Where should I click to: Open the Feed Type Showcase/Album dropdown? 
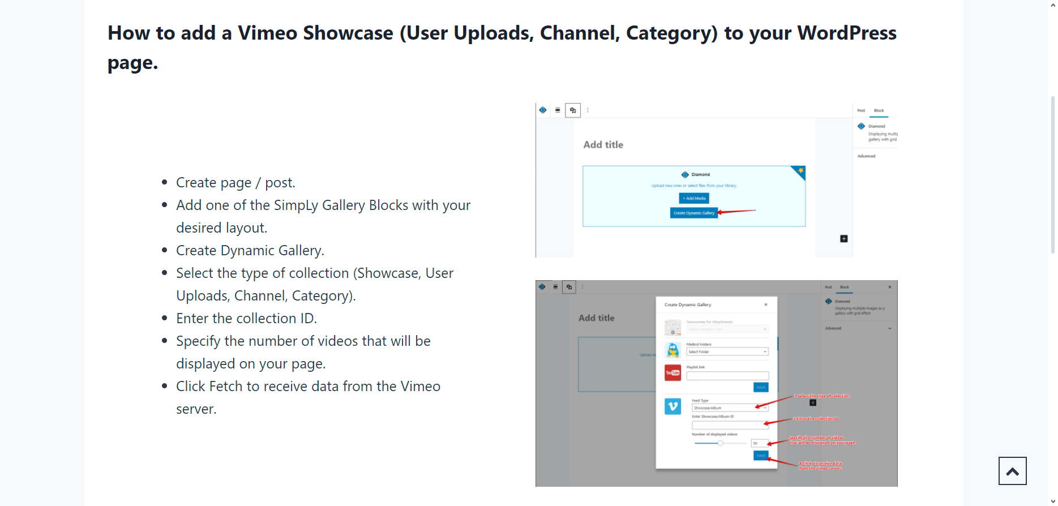(x=730, y=408)
